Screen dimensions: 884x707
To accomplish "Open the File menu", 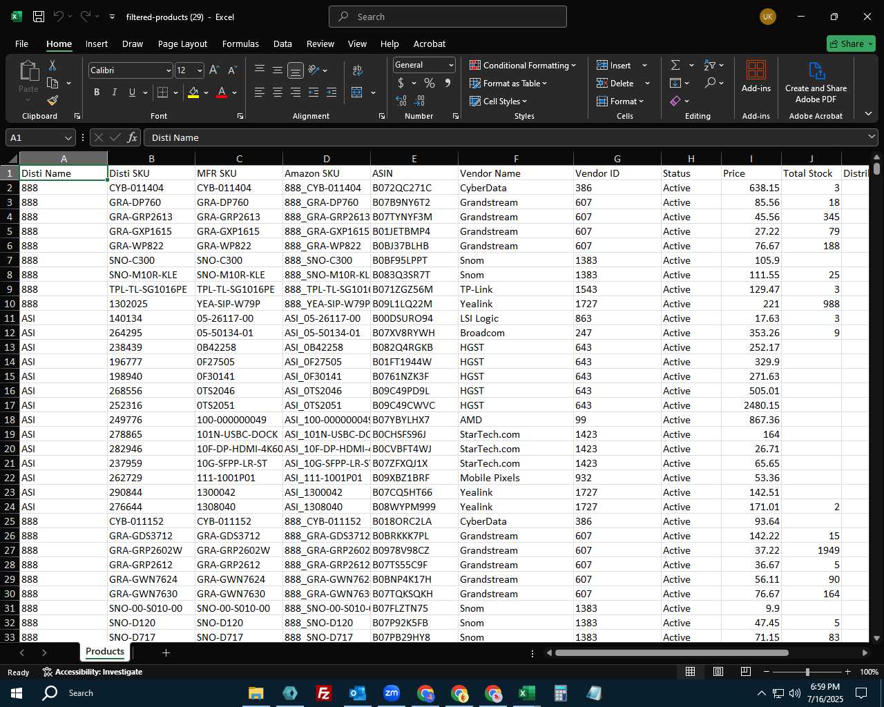I will pyautogui.click(x=21, y=43).
